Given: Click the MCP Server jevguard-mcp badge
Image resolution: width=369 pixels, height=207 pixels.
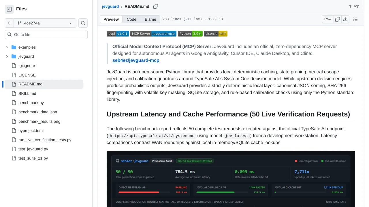Looking at the screenshot, I should tap(153, 34).
